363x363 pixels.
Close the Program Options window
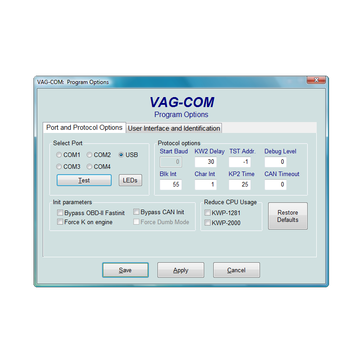tap(316, 80)
